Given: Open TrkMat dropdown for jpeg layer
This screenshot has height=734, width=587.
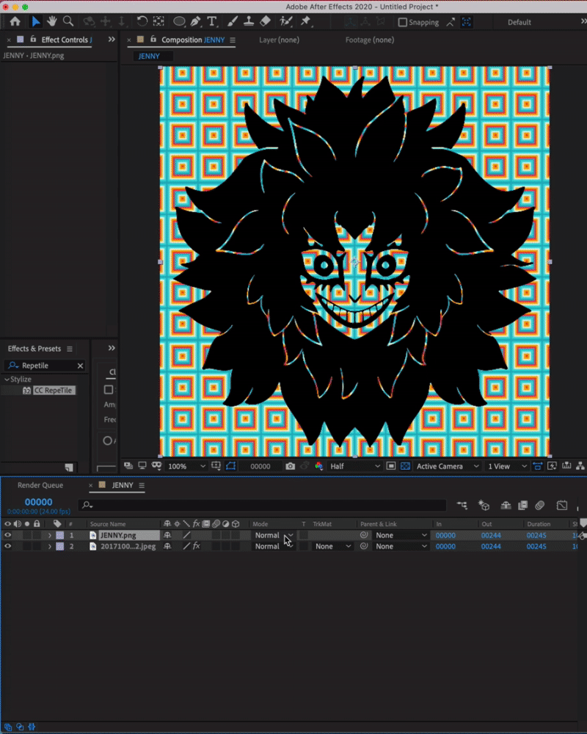Looking at the screenshot, I should pyautogui.click(x=333, y=546).
